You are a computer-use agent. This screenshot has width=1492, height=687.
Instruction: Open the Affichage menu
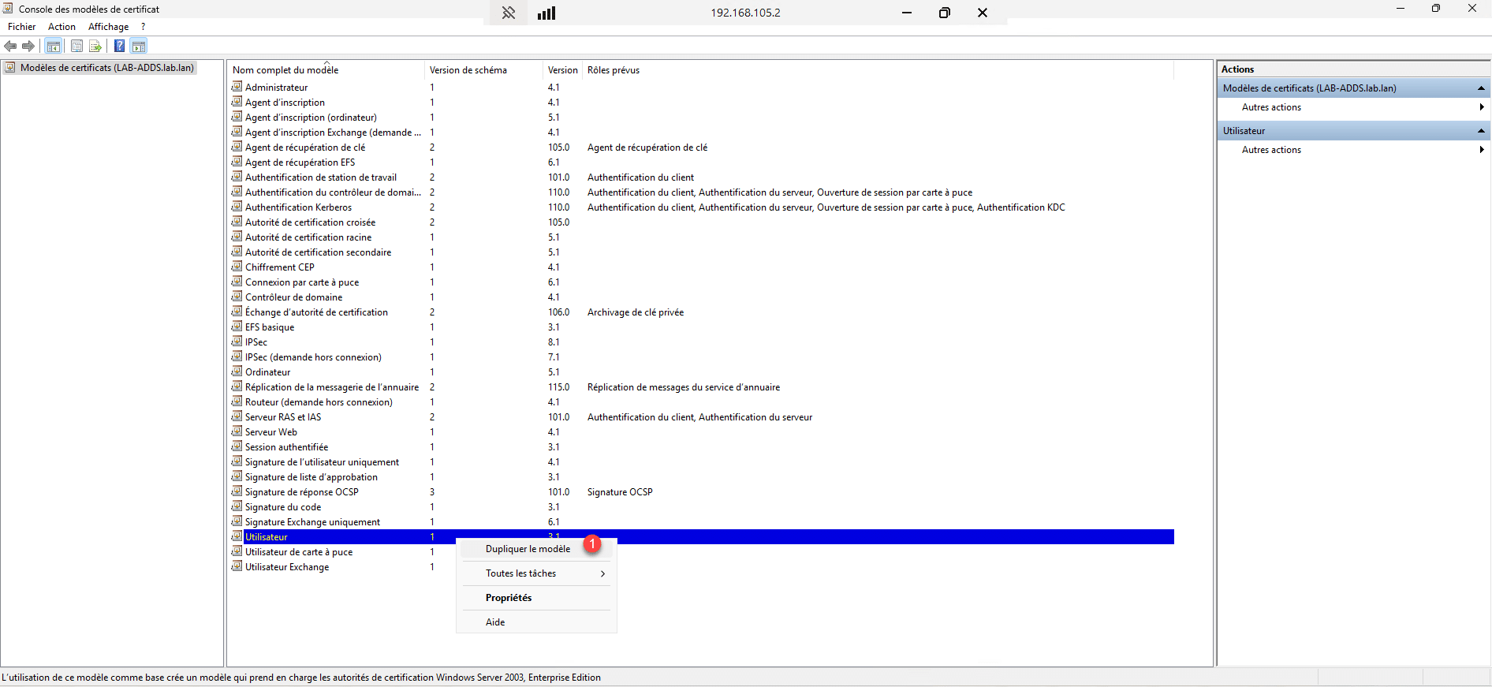tap(108, 27)
